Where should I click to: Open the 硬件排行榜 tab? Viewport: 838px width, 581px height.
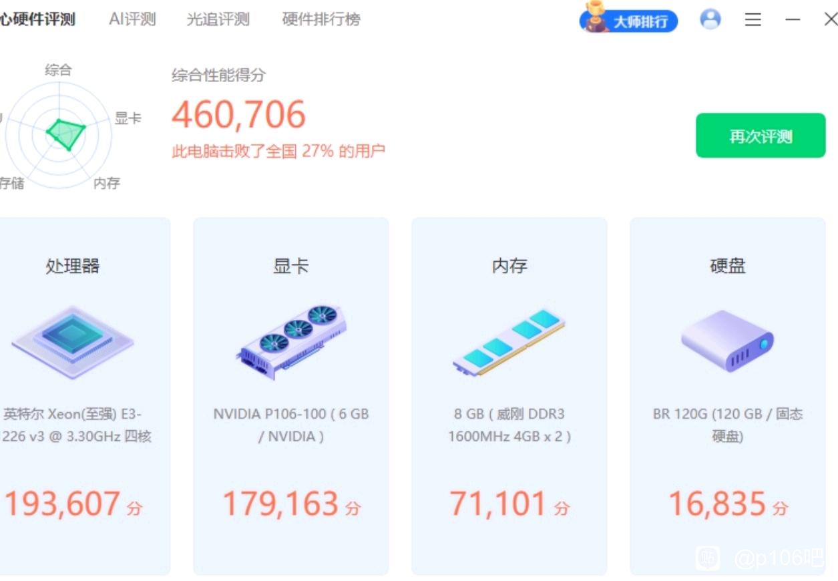(321, 19)
